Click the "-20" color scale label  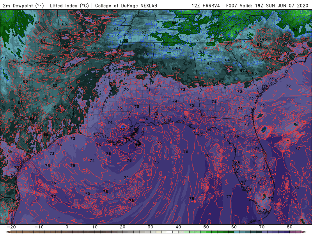11,227
